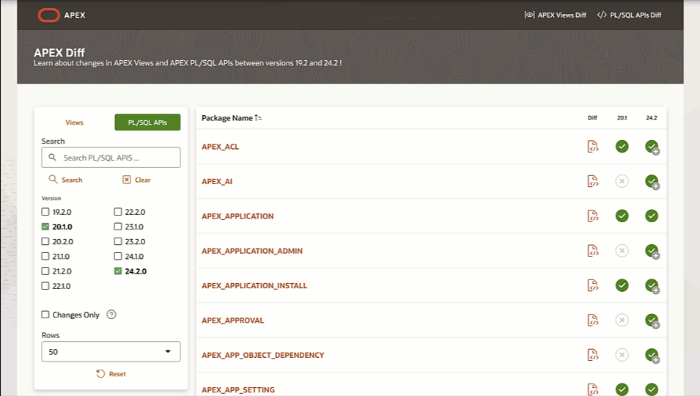The image size is (700, 396).
Task: Click the 24.2 check-plus icon for APEX_APPROVAL
Action: [652, 320]
